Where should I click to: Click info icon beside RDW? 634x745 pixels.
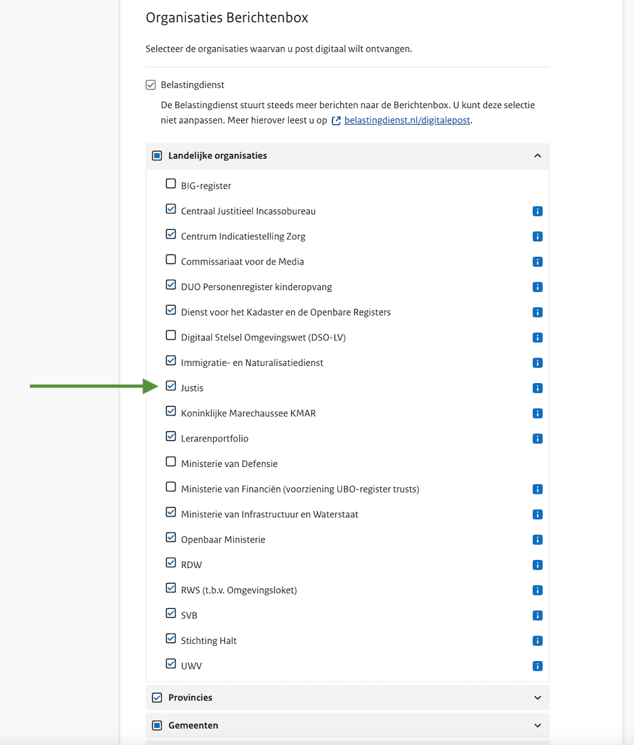tap(537, 565)
